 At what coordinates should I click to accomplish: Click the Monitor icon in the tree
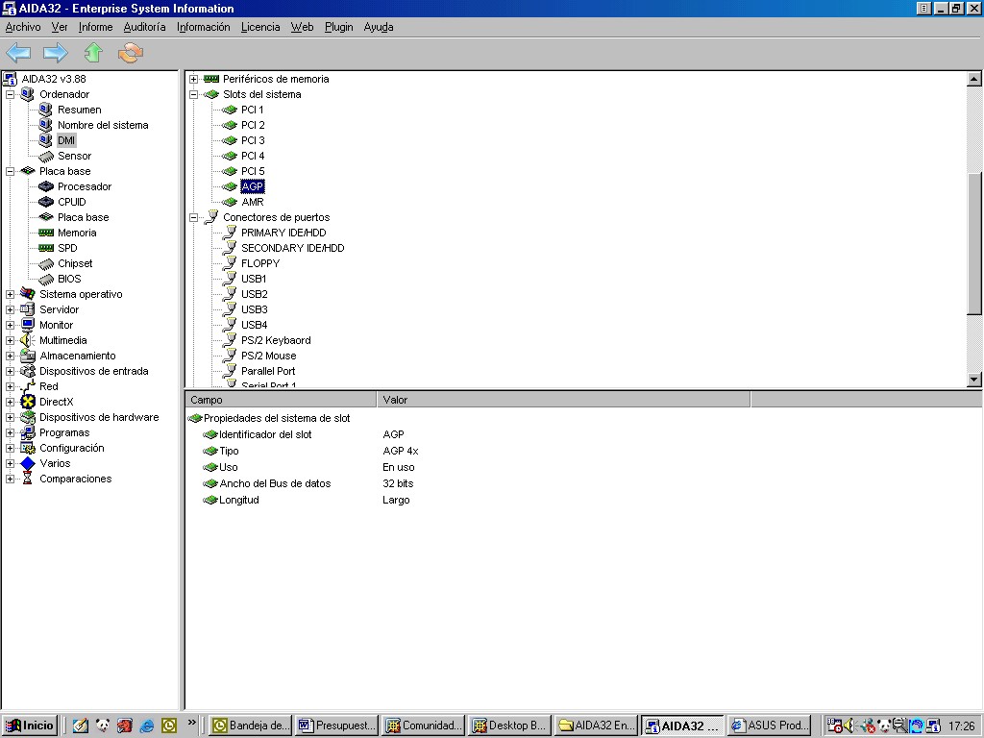tap(28, 325)
